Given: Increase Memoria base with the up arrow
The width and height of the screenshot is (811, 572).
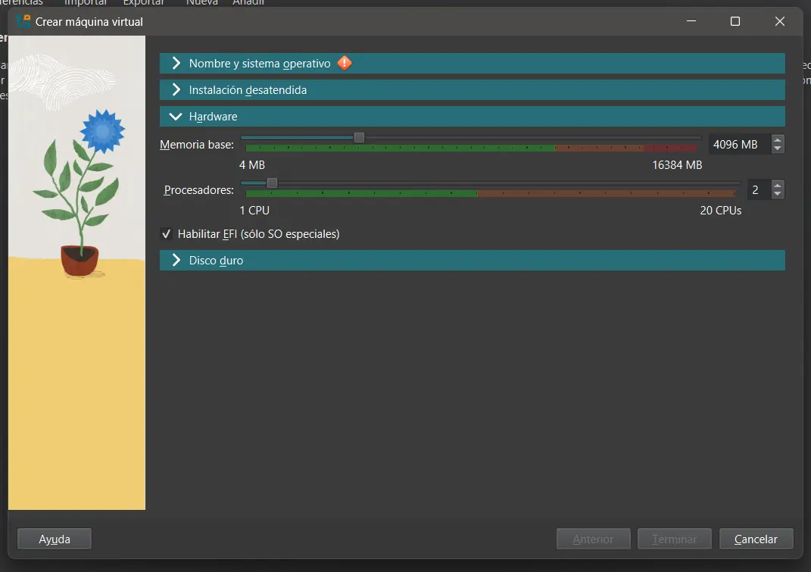Looking at the screenshot, I should pyautogui.click(x=778, y=139).
